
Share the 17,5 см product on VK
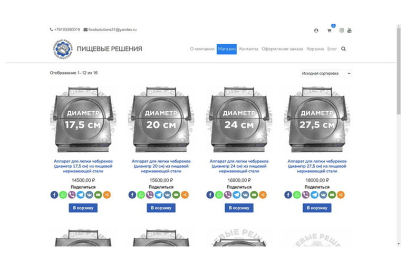89,195
